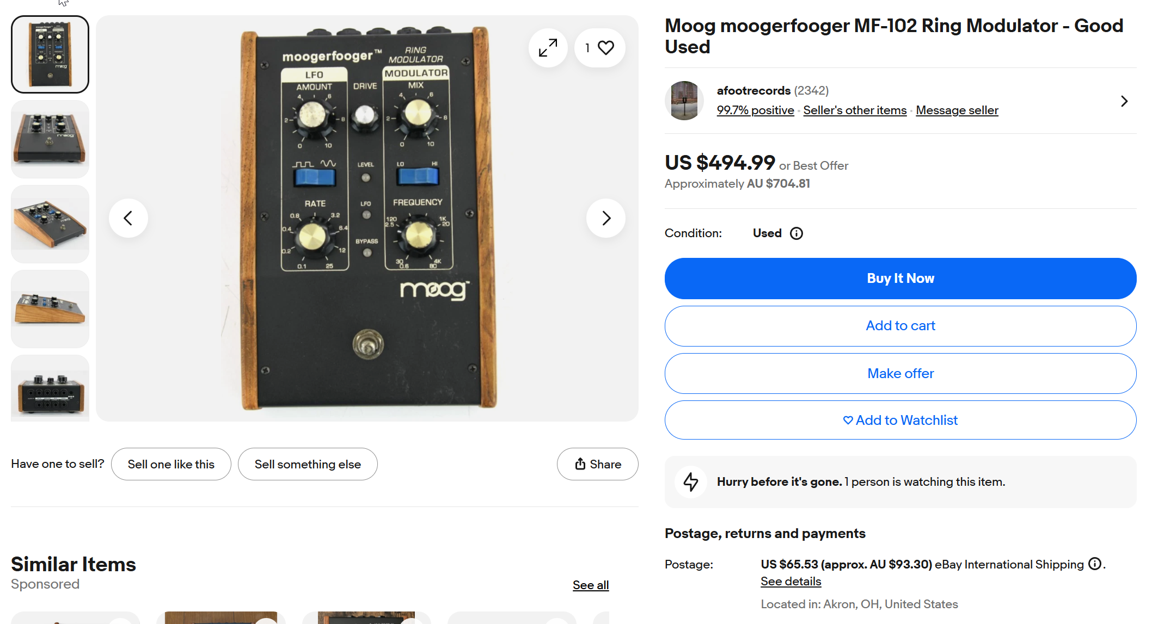Screen dimensions: 1152x624
Task: Open postage info icon beside International Shipping
Action: click(1094, 564)
